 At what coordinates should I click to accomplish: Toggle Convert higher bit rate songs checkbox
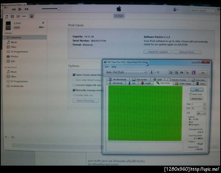[74, 85]
